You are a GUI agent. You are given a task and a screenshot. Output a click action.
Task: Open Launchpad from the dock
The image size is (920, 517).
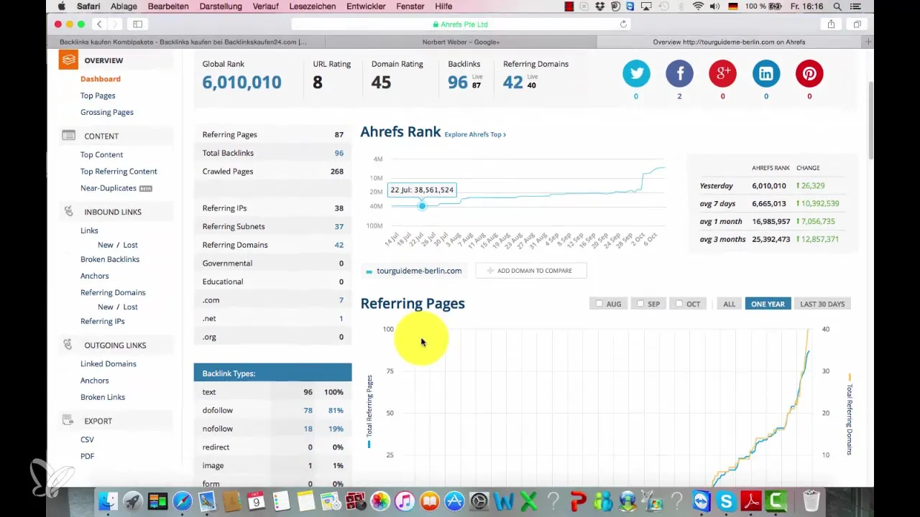click(x=132, y=500)
